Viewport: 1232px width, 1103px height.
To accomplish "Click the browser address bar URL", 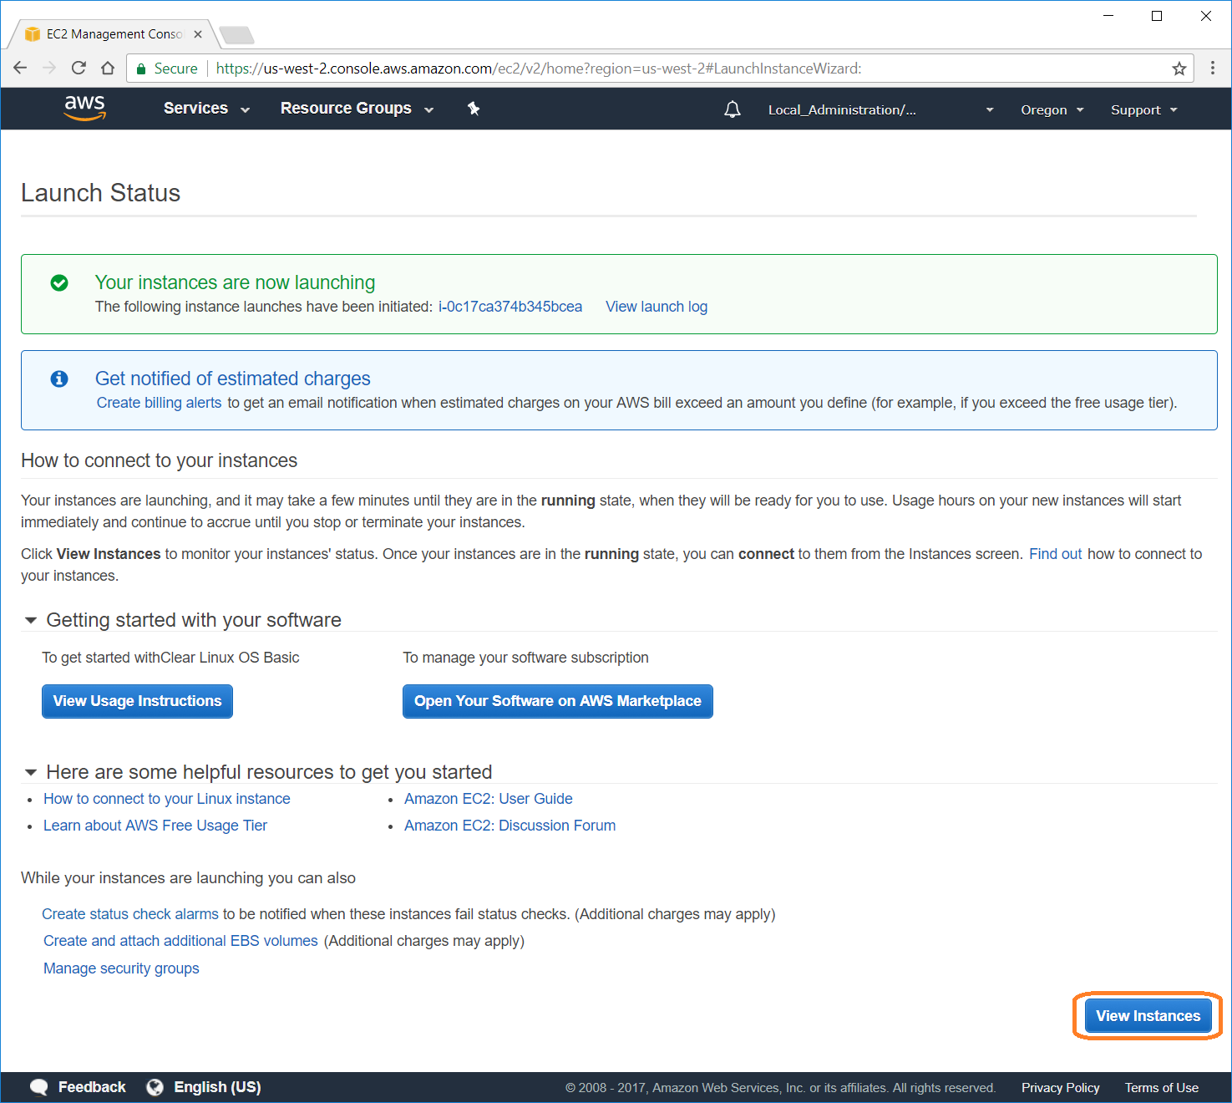I will coord(539,69).
